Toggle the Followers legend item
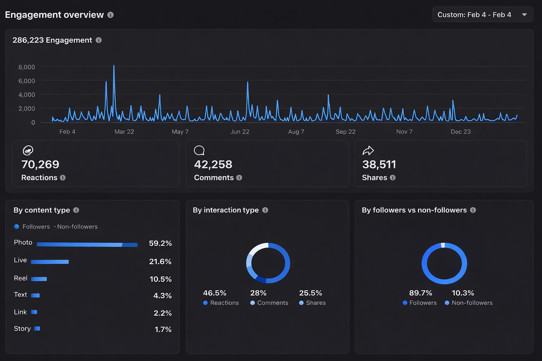The width and height of the screenshot is (542, 361). (32, 227)
